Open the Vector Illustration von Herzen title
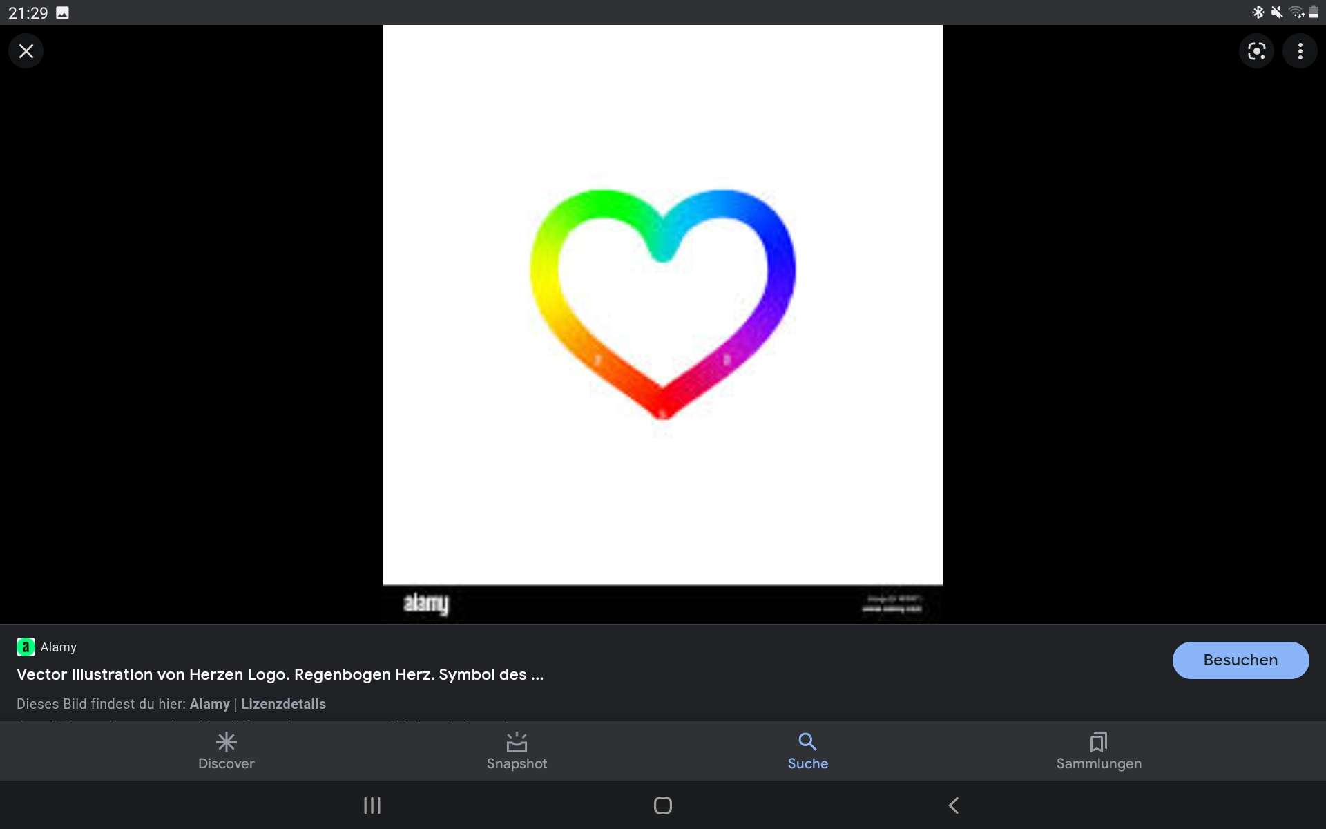Viewport: 1326px width, 829px height. coord(280,674)
